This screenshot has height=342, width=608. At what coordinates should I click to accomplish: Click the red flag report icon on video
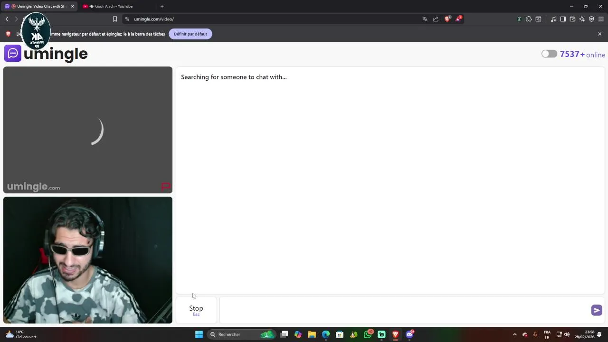(165, 187)
